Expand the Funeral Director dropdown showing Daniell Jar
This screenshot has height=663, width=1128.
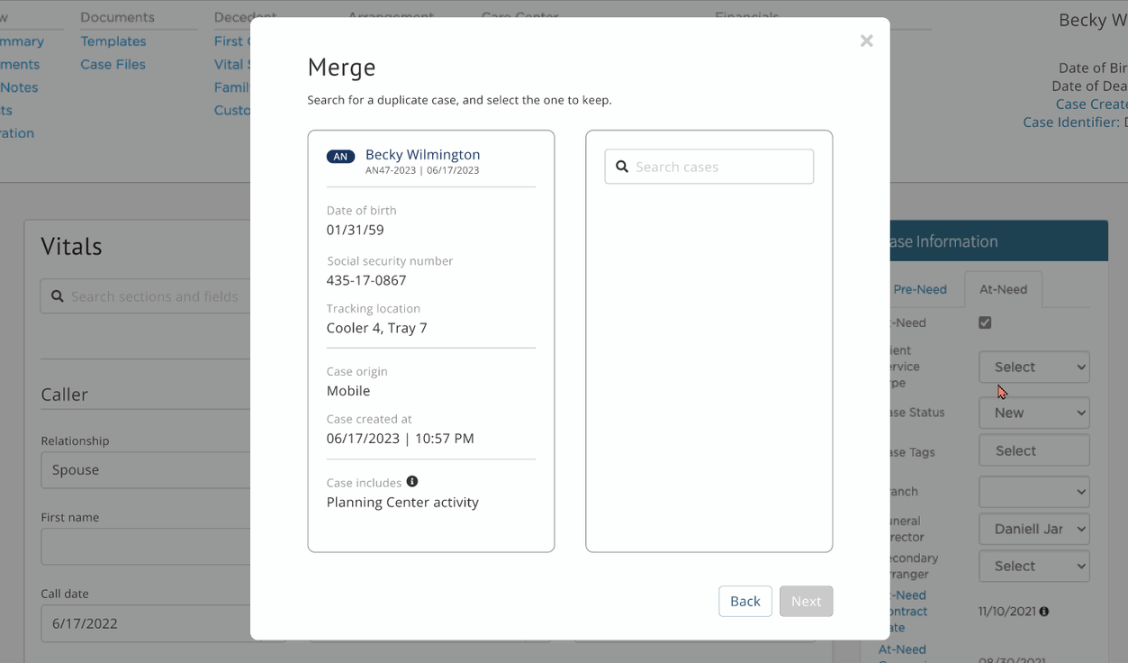(x=1033, y=529)
